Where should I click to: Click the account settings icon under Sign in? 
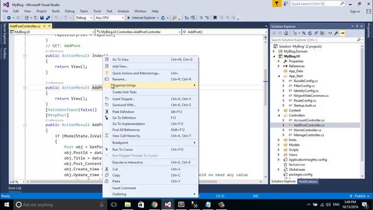click(368, 11)
